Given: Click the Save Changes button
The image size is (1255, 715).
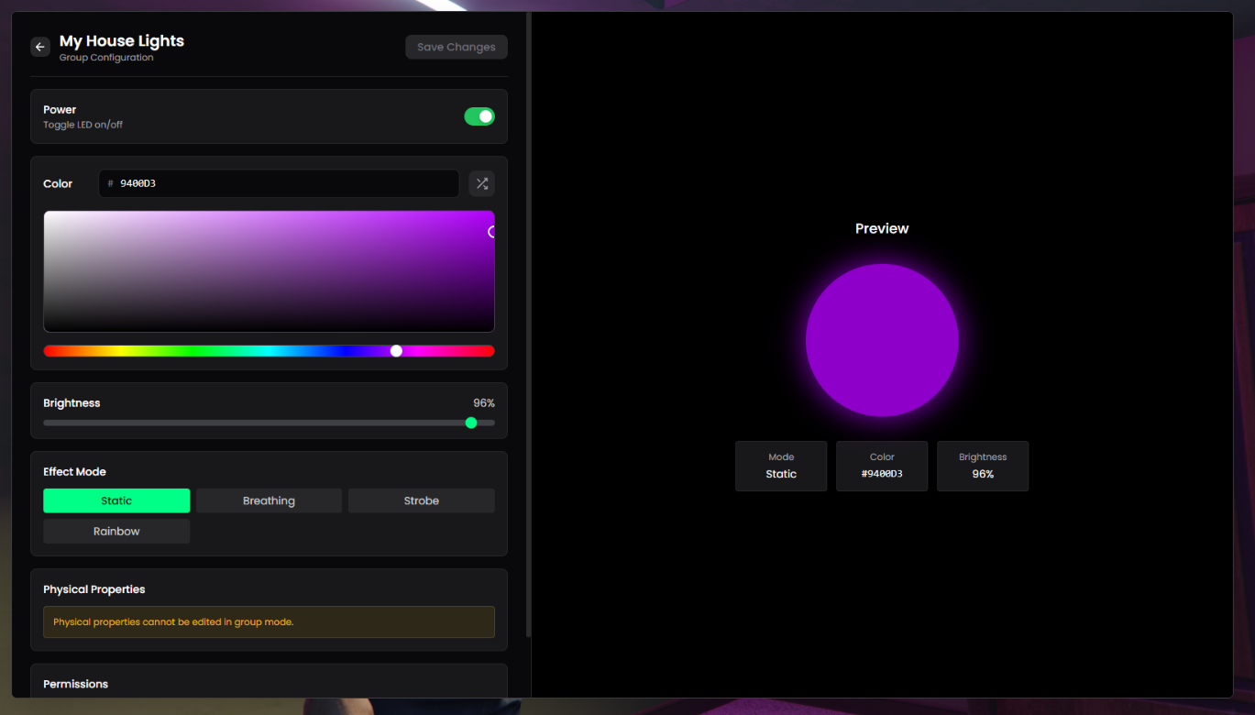Looking at the screenshot, I should click(x=457, y=47).
